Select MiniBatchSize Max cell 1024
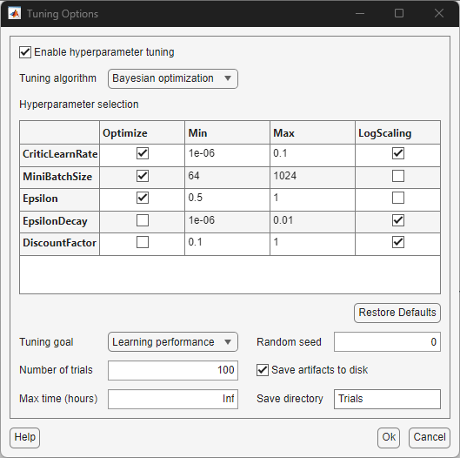 (x=312, y=178)
